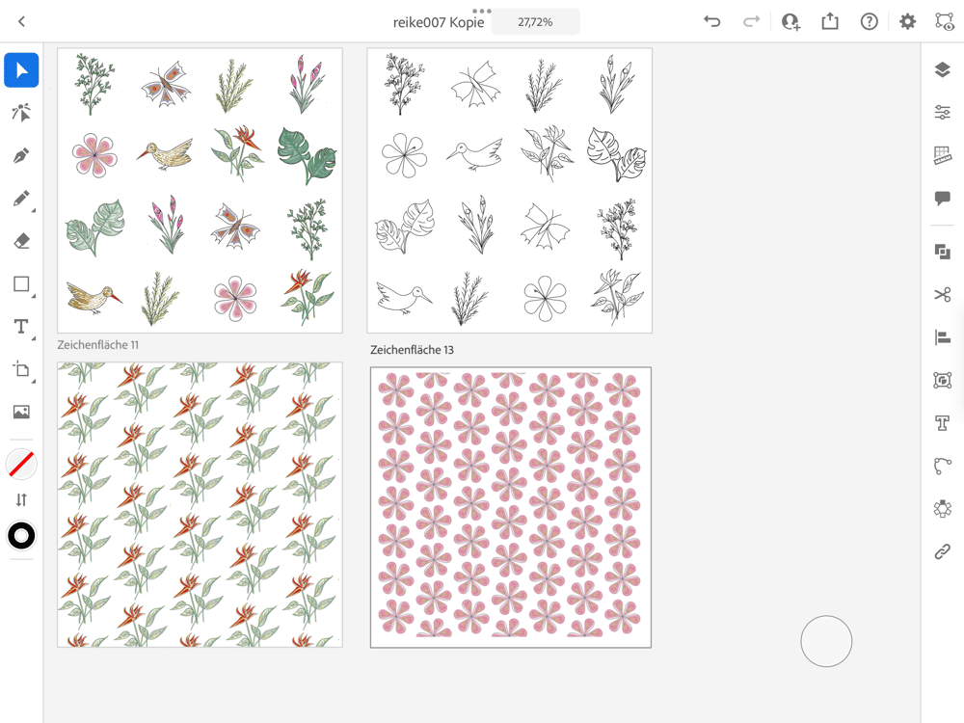Open the share and export menu
964x723 pixels.
tap(830, 21)
